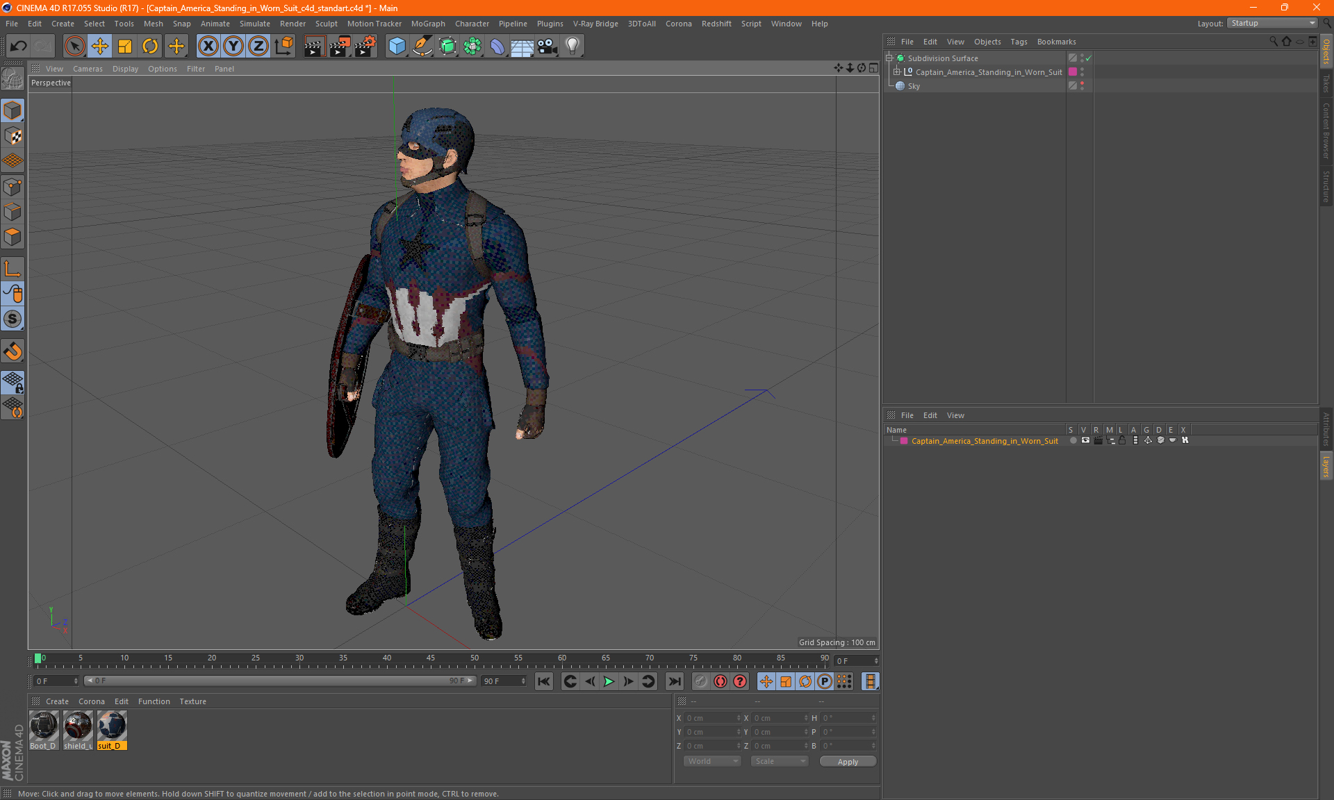Click the X position input field
This screenshot has width=1334, height=800.
click(712, 718)
